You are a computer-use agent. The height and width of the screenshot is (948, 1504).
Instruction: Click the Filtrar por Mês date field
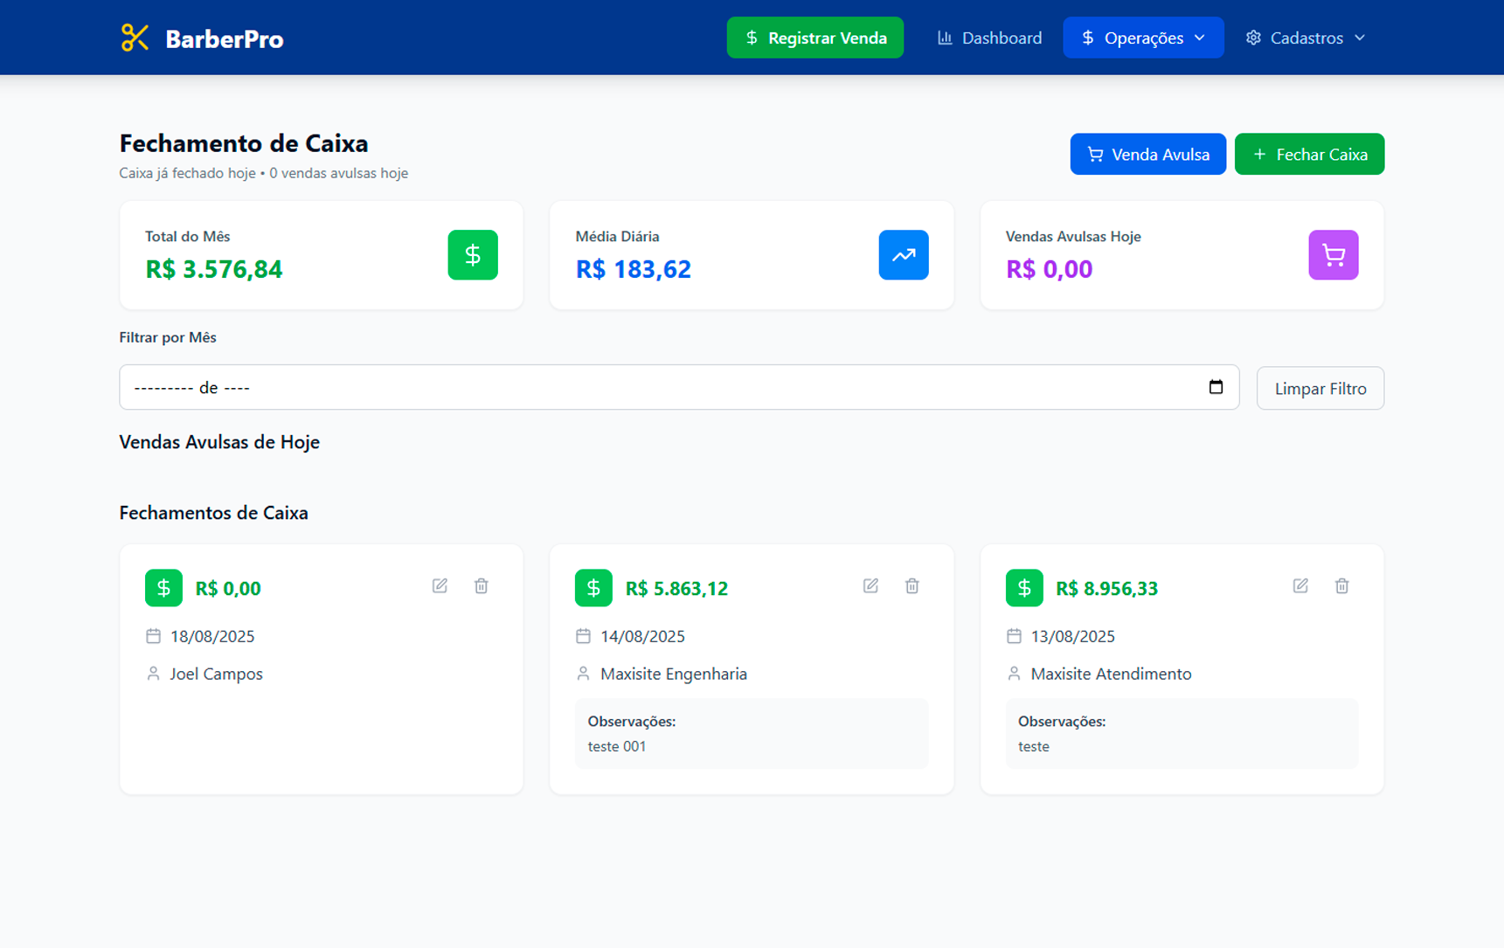click(664, 387)
